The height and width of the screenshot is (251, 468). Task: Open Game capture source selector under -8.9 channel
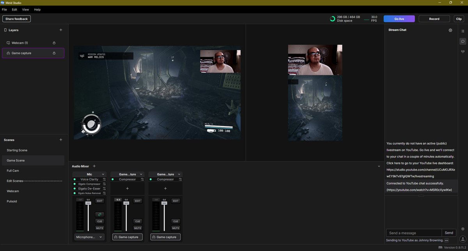[128, 237]
